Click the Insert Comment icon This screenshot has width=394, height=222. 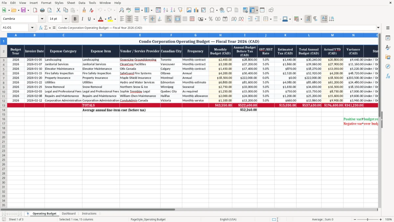click(x=229, y=10)
